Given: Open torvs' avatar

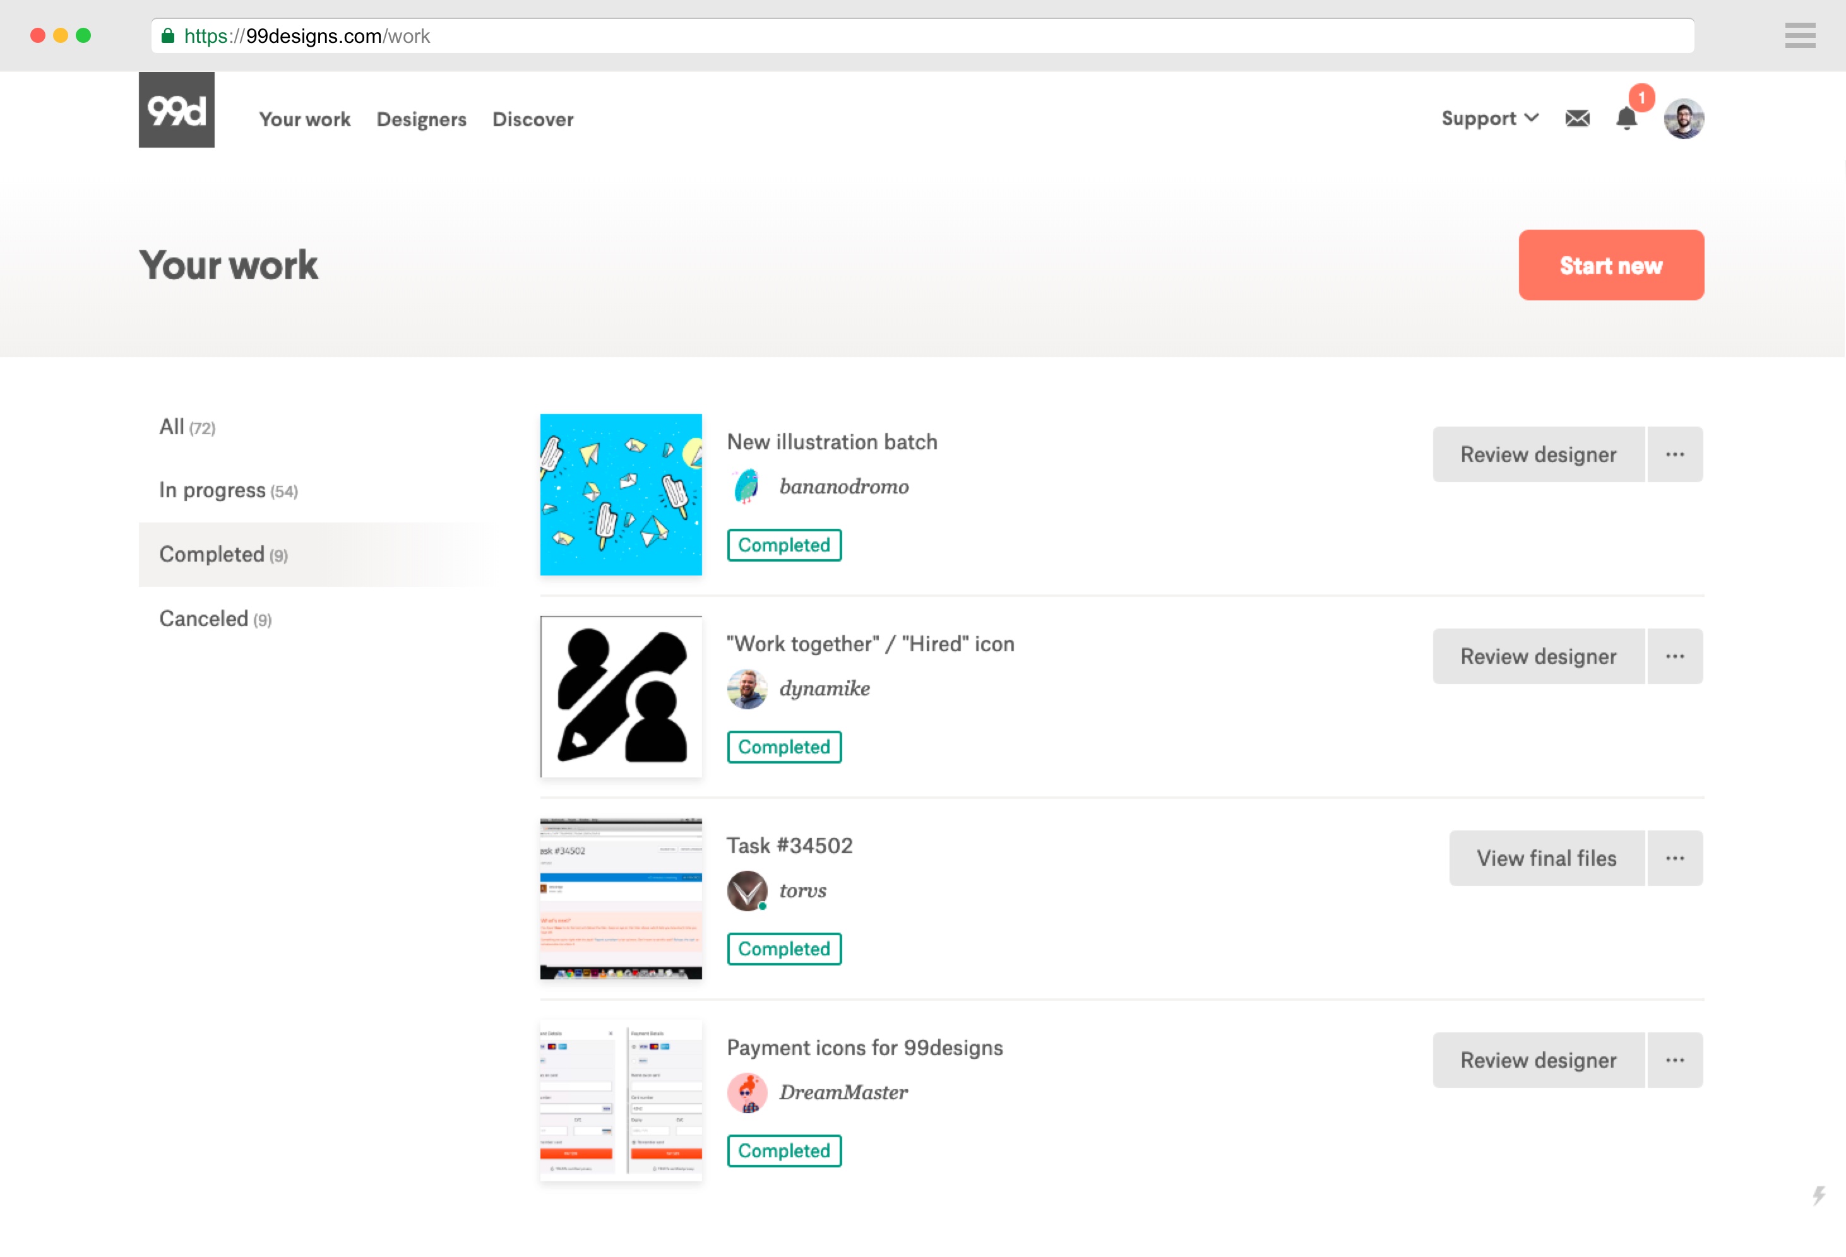Looking at the screenshot, I should [x=747, y=890].
